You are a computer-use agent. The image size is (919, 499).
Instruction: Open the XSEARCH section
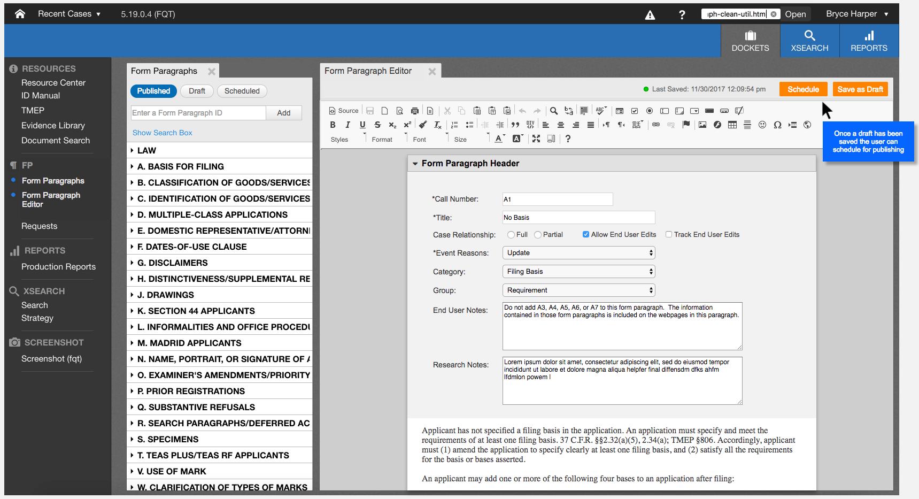[x=809, y=41]
